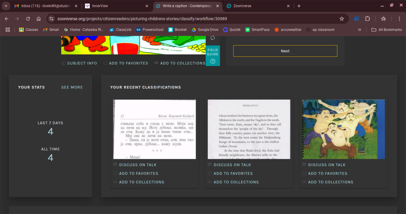
Task: Switch to the Zooniverse tab
Action: [x=258, y=6]
